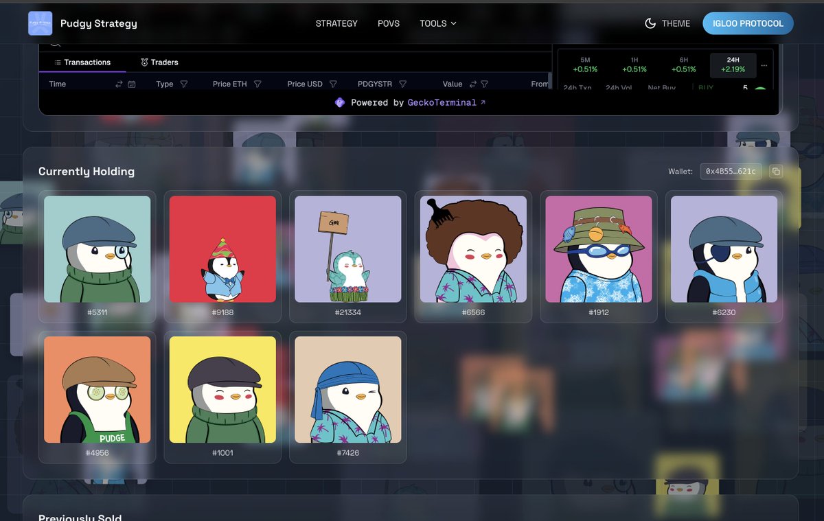Viewport: 824px width, 521px height.
Task: Click the Pudgy Strategy logo icon
Action: pos(40,23)
